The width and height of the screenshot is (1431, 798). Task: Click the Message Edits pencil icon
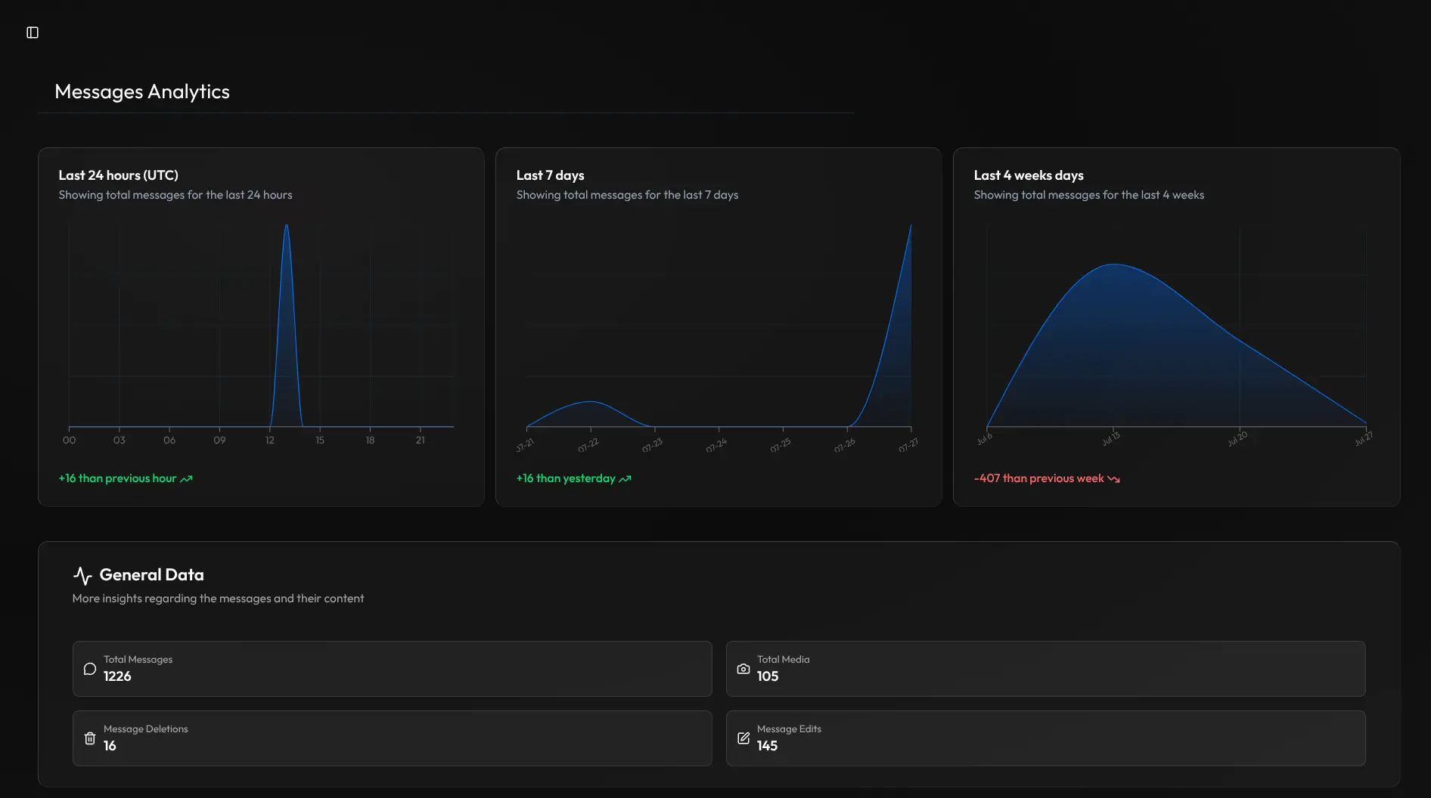click(743, 738)
